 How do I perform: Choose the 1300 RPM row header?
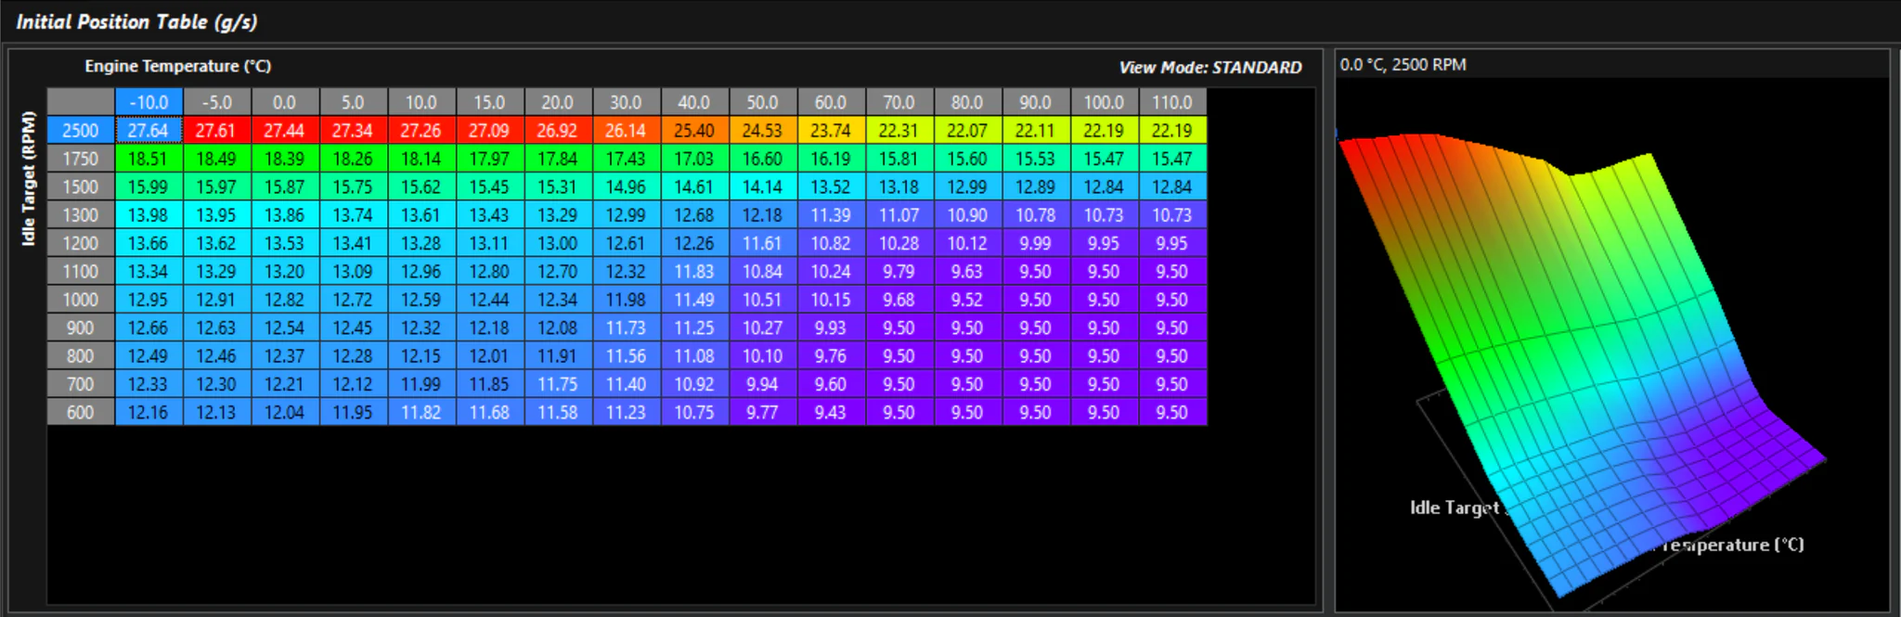coord(81,215)
